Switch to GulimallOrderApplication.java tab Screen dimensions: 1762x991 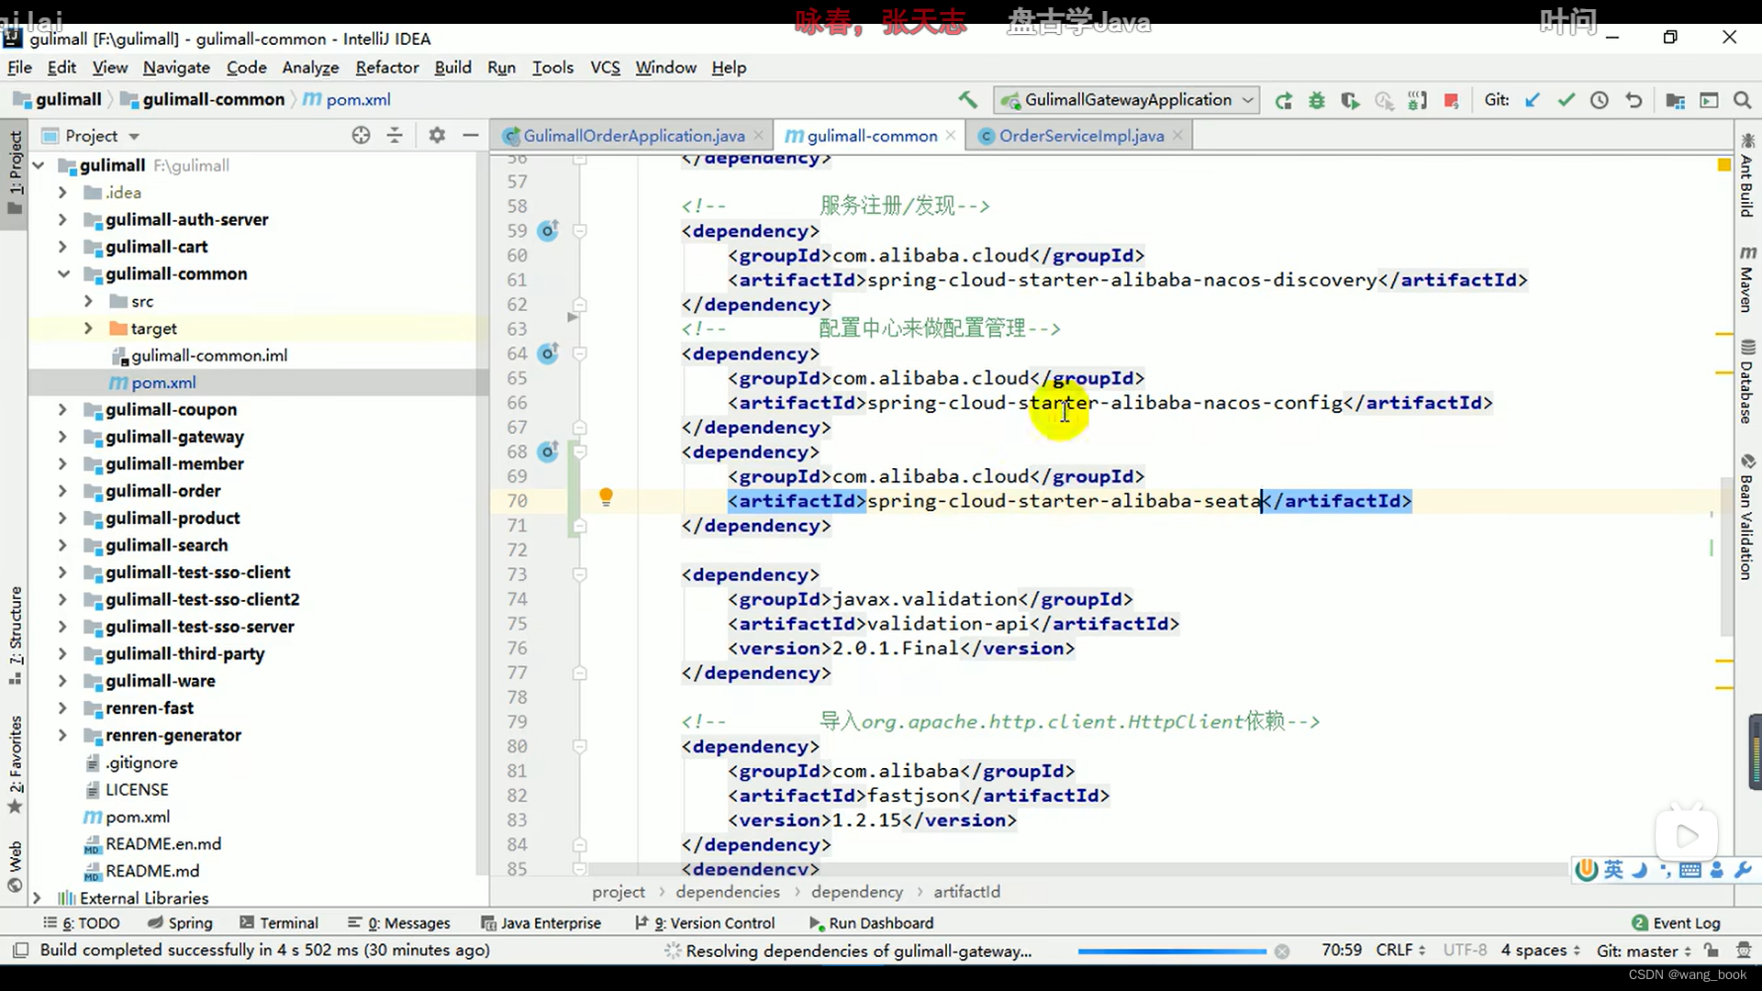[x=633, y=136]
